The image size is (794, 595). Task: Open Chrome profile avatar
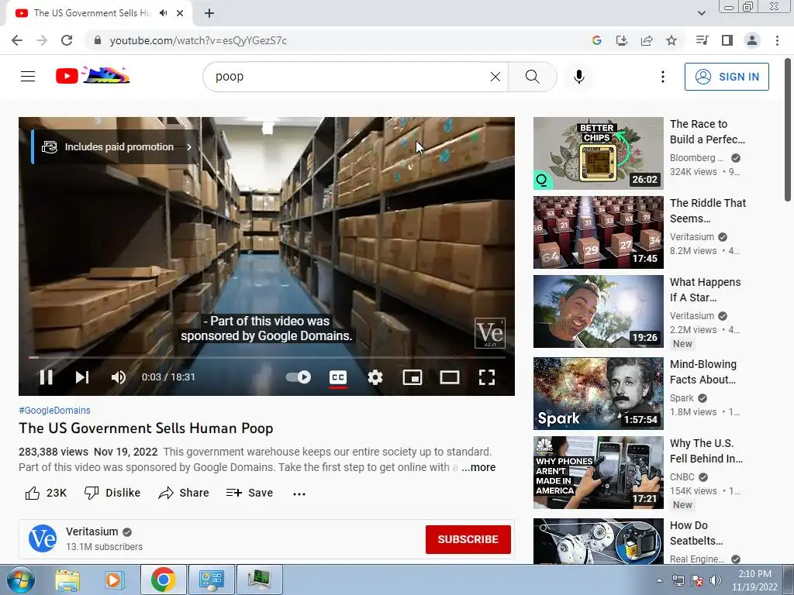tap(752, 40)
